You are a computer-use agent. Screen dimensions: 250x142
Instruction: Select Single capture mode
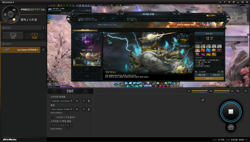pyautogui.click(x=35, y=36)
